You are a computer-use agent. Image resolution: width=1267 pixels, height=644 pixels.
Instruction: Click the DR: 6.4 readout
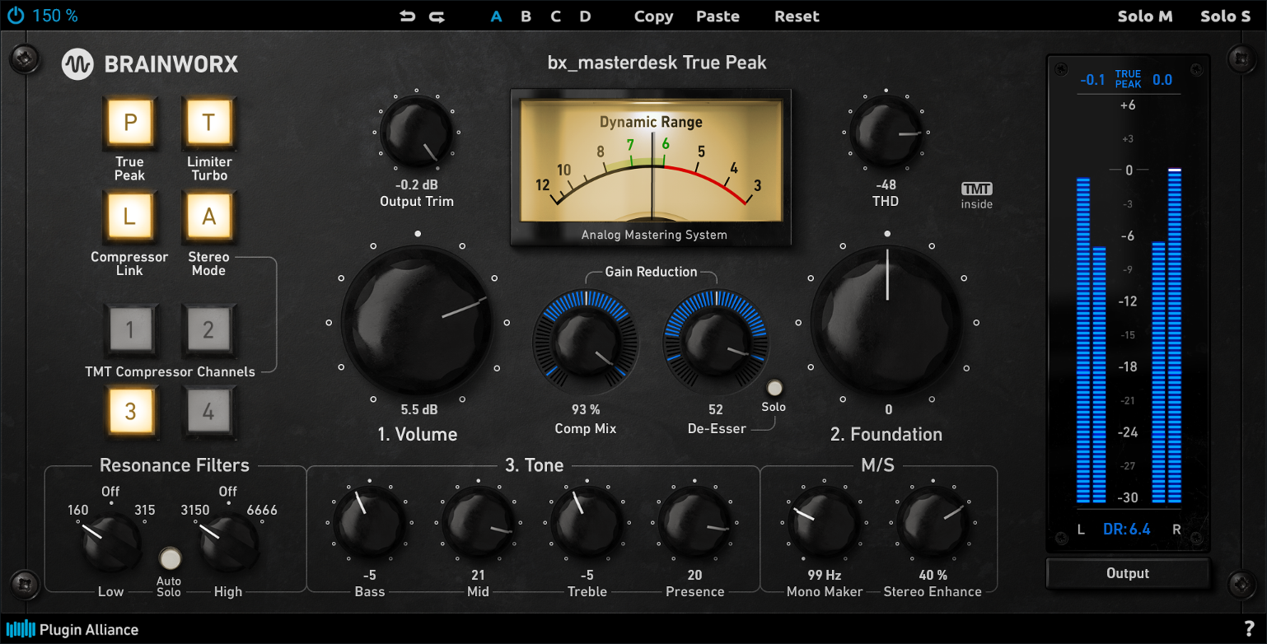pyautogui.click(x=1127, y=530)
